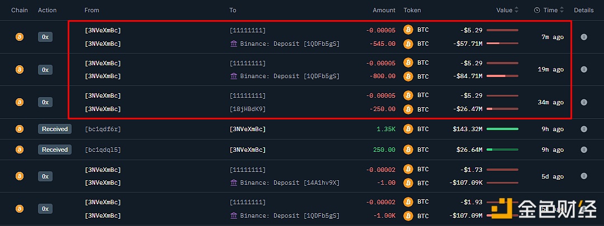
Task: Click the green value bar beside $143.32M
Action: click(x=502, y=129)
